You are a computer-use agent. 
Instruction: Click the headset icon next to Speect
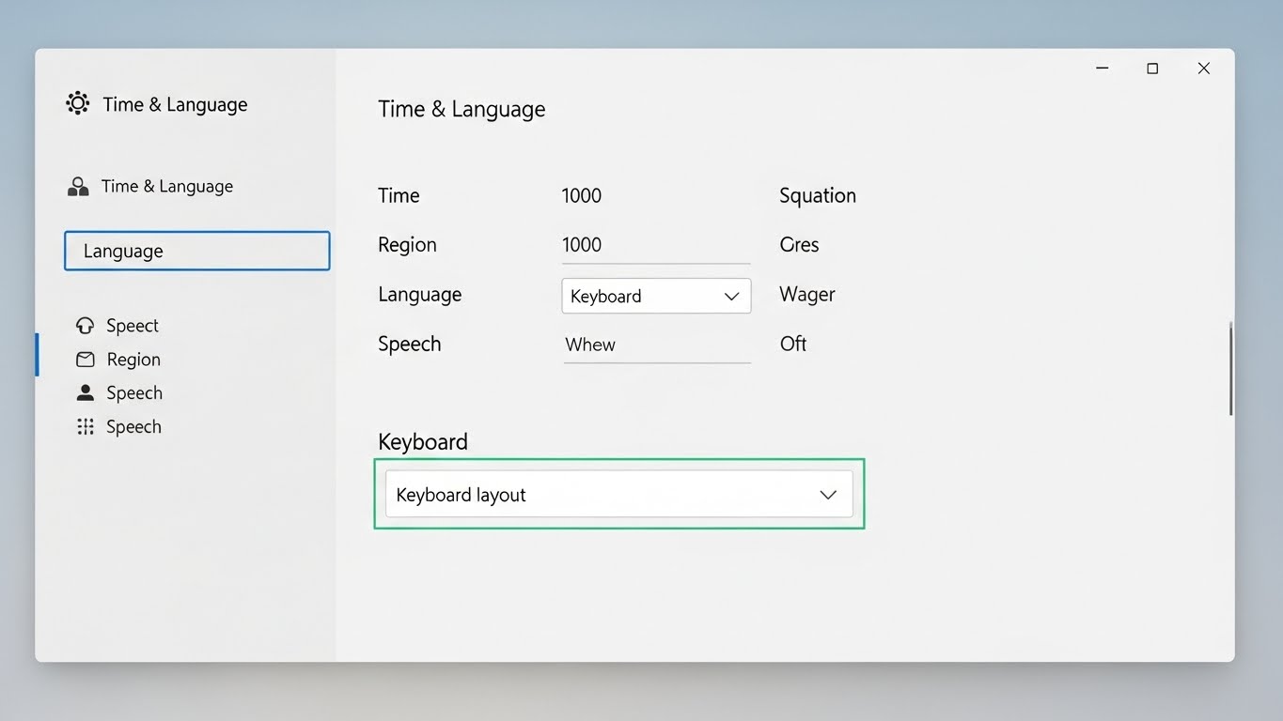[86, 326]
